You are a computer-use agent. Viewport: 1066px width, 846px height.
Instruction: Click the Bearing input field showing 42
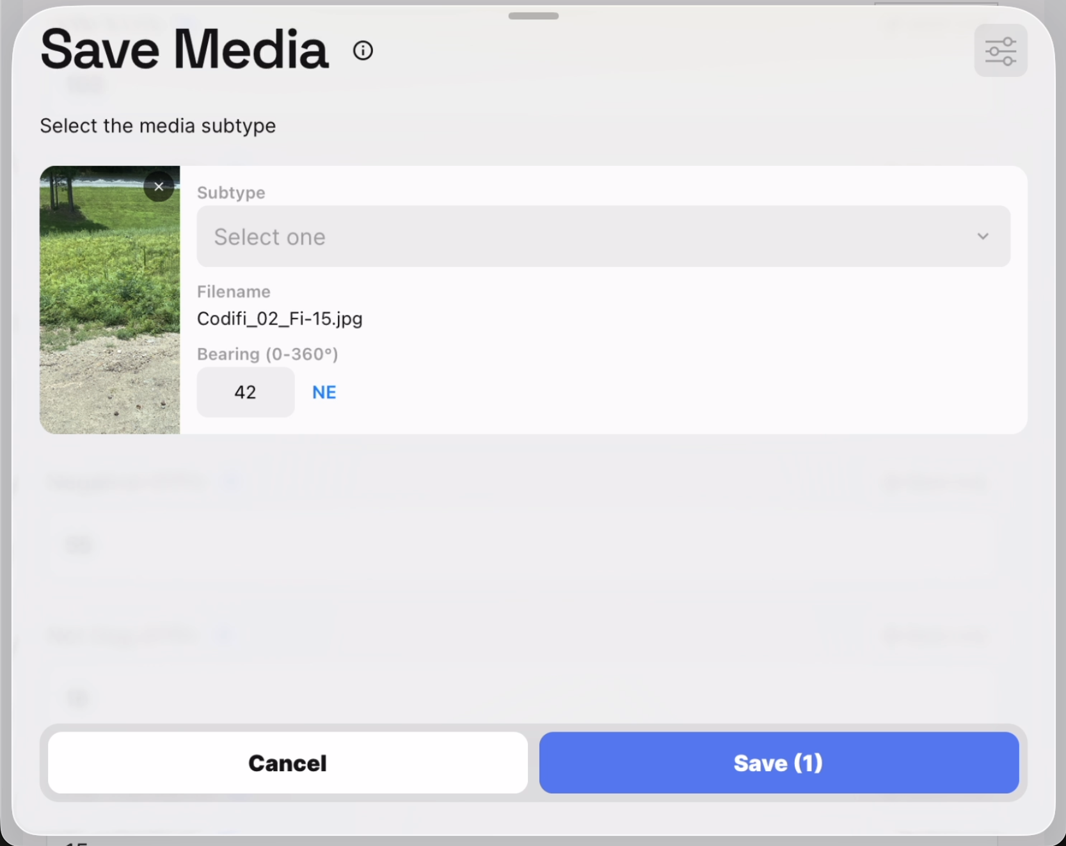point(246,392)
